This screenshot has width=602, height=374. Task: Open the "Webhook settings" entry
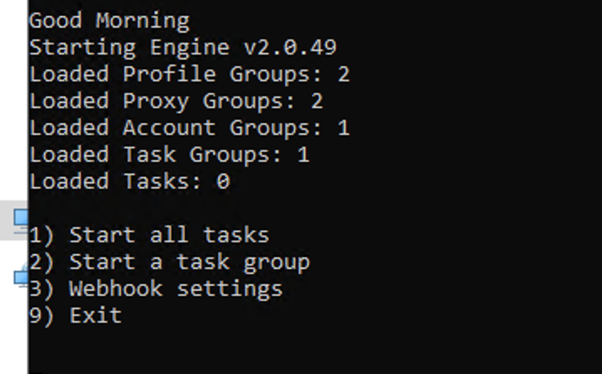tap(175, 288)
